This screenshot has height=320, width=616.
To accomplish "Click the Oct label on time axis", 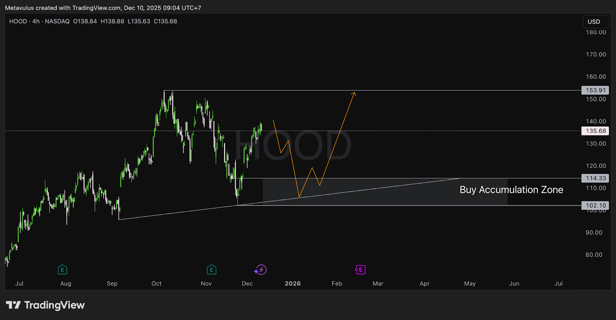I will pyautogui.click(x=156, y=283).
